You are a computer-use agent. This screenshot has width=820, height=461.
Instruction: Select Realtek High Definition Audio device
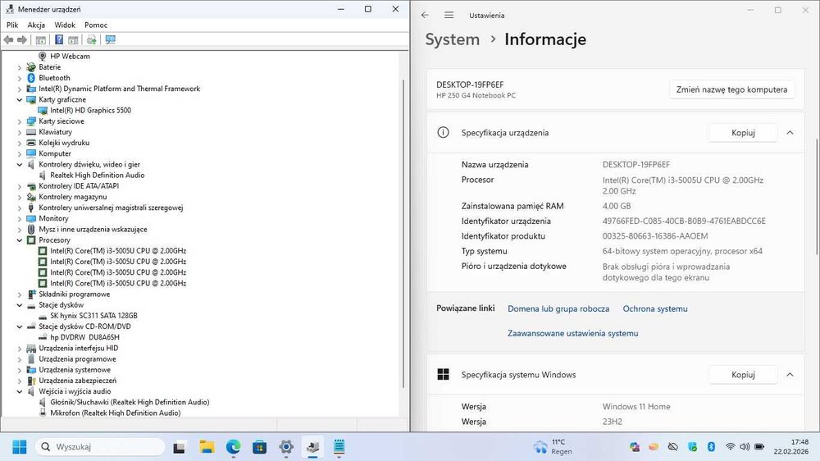[x=98, y=176]
